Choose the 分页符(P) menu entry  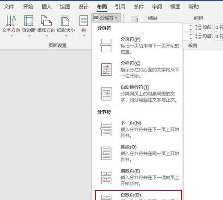point(137,45)
